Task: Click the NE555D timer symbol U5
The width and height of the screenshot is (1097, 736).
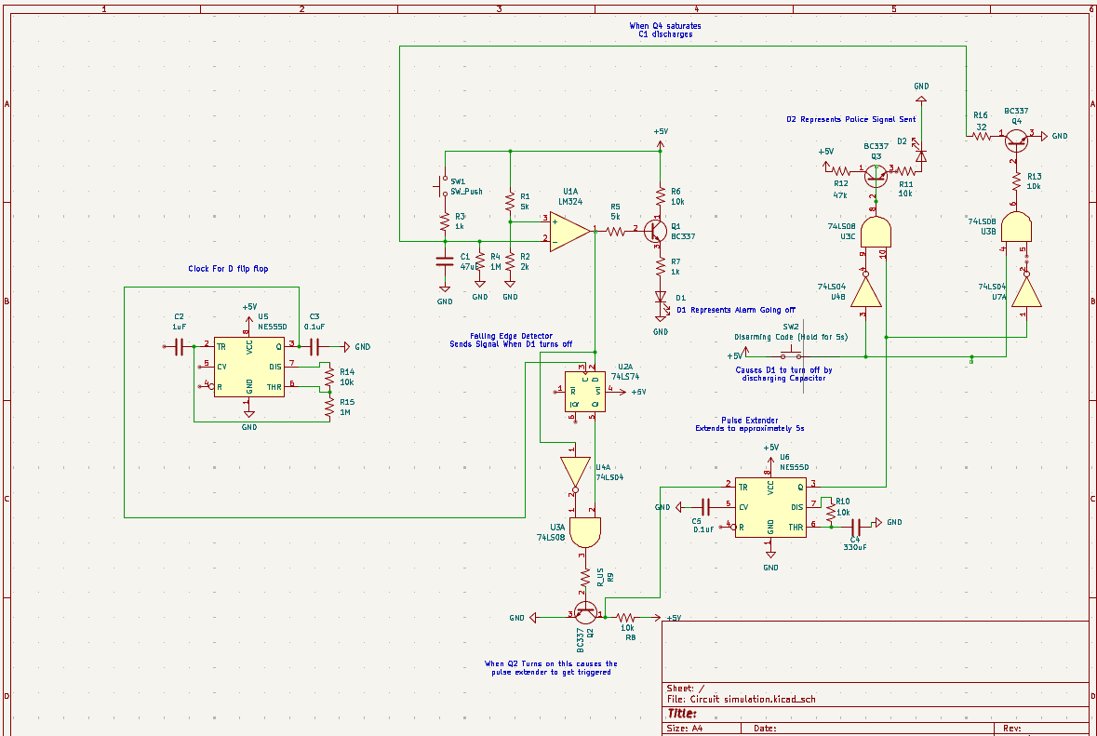Action: [249, 365]
